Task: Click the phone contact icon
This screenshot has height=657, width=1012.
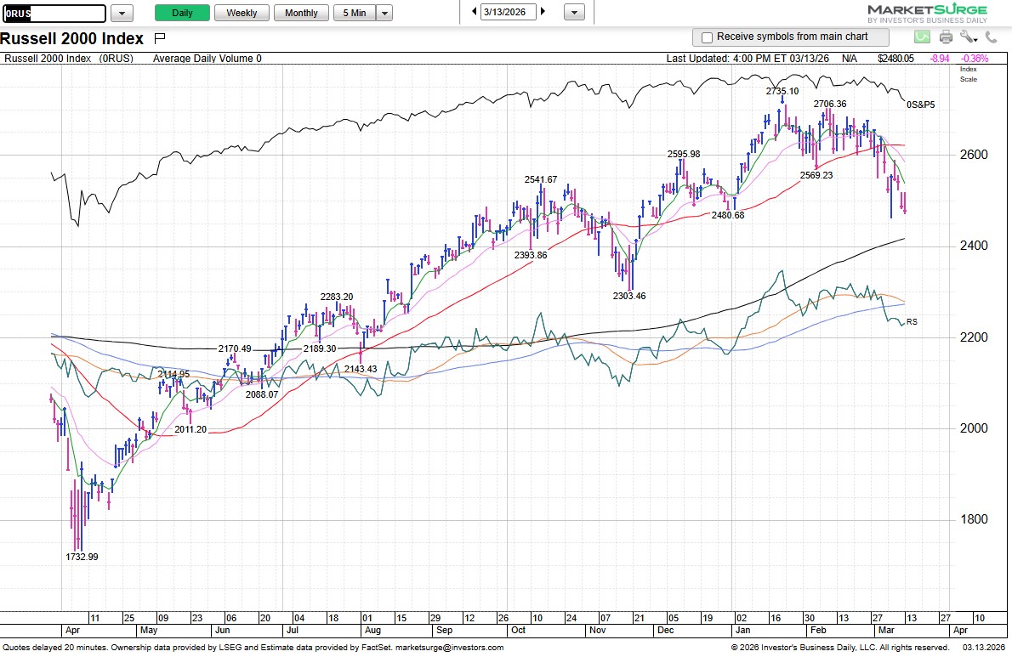Action: pyautogui.click(x=990, y=37)
